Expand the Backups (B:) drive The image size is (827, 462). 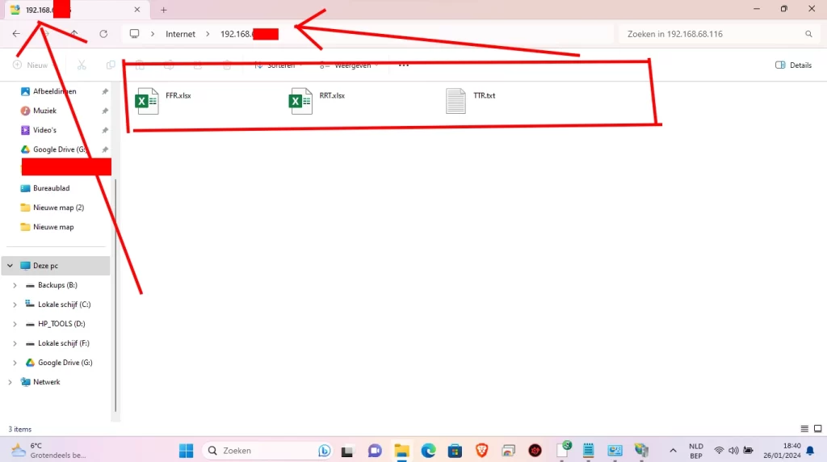[15, 285]
